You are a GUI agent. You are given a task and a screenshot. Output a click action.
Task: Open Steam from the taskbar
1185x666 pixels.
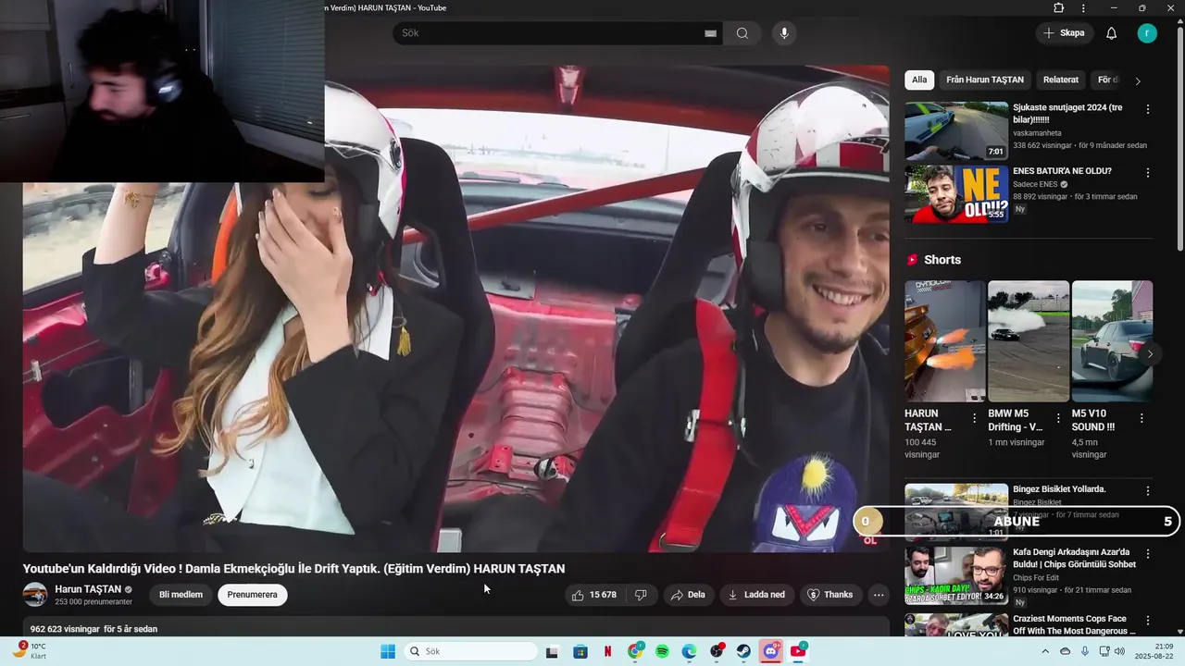click(x=744, y=651)
